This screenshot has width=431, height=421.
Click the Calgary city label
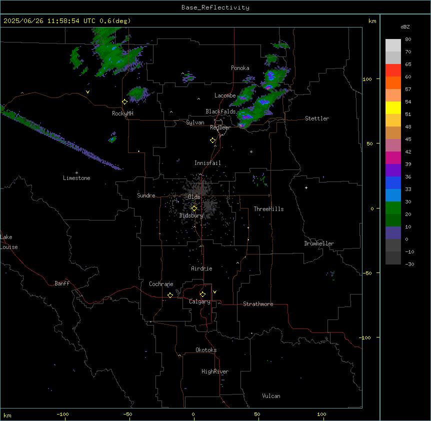(x=199, y=301)
